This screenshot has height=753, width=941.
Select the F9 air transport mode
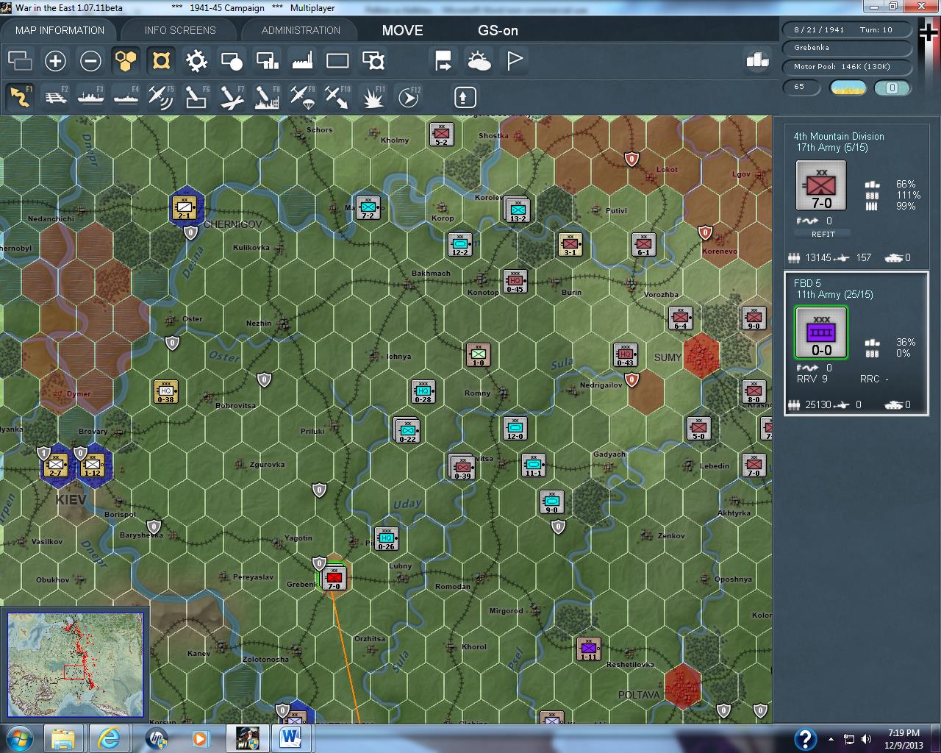[x=302, y=97]
